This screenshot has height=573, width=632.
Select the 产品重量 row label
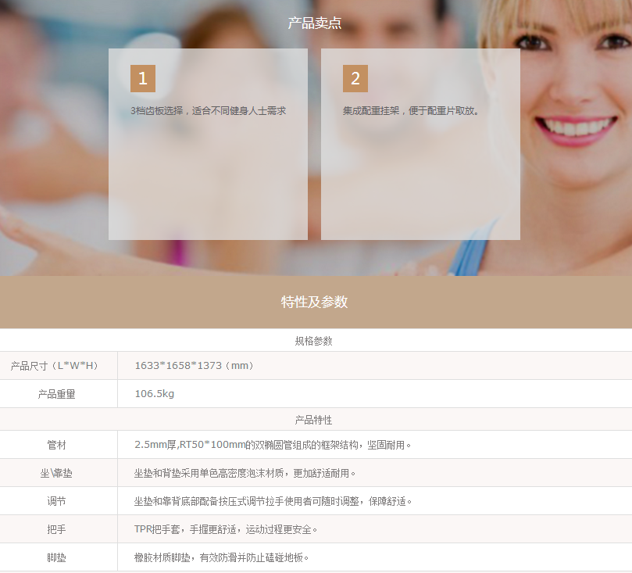(x=57, y=394)
